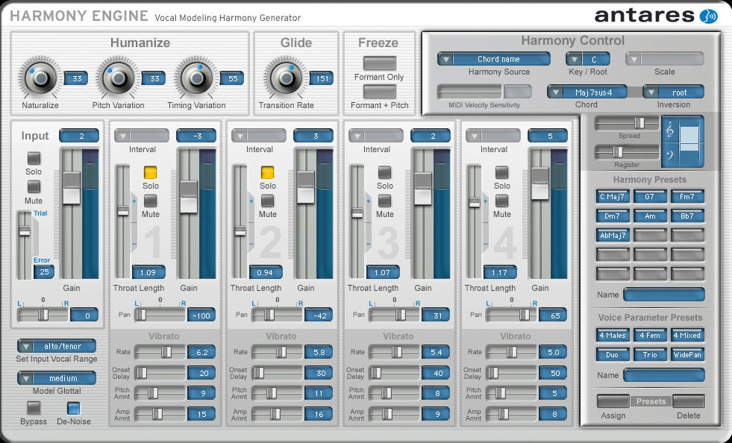
Task: Click voice 1 Throat Length slider
Action: click(123, 221)
